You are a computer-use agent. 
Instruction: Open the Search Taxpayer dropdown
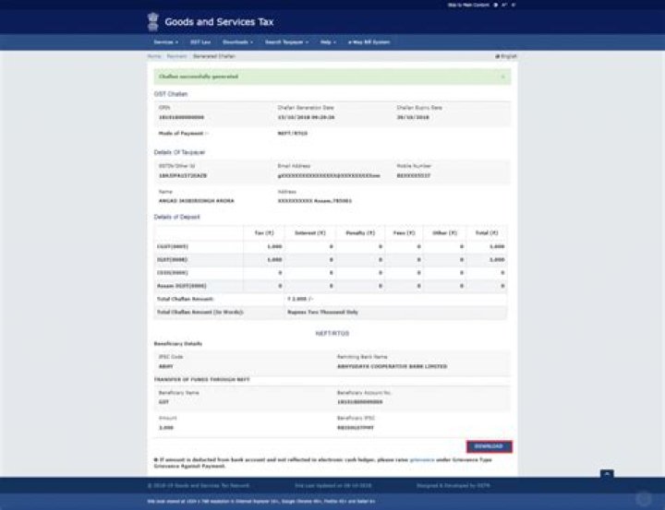click(x=284, y=42)
